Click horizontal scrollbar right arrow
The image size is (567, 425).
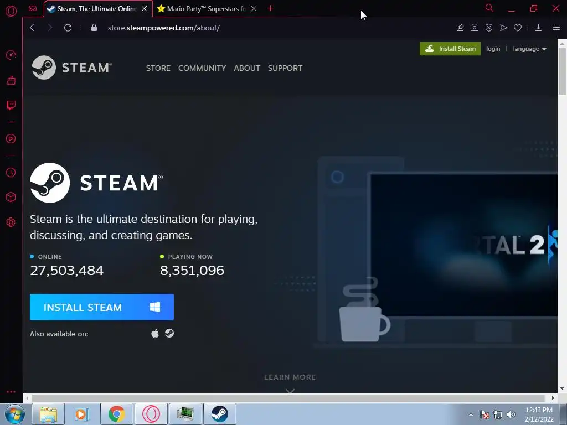point(553,398)
